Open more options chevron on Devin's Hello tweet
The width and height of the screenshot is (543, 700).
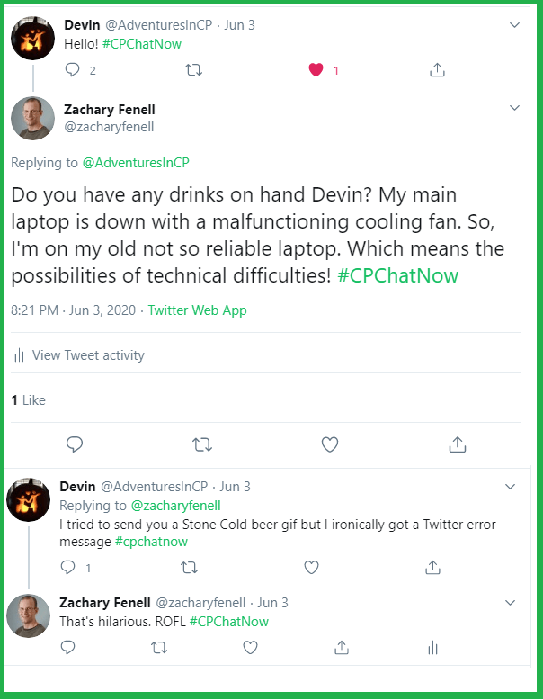pos(513,25)
